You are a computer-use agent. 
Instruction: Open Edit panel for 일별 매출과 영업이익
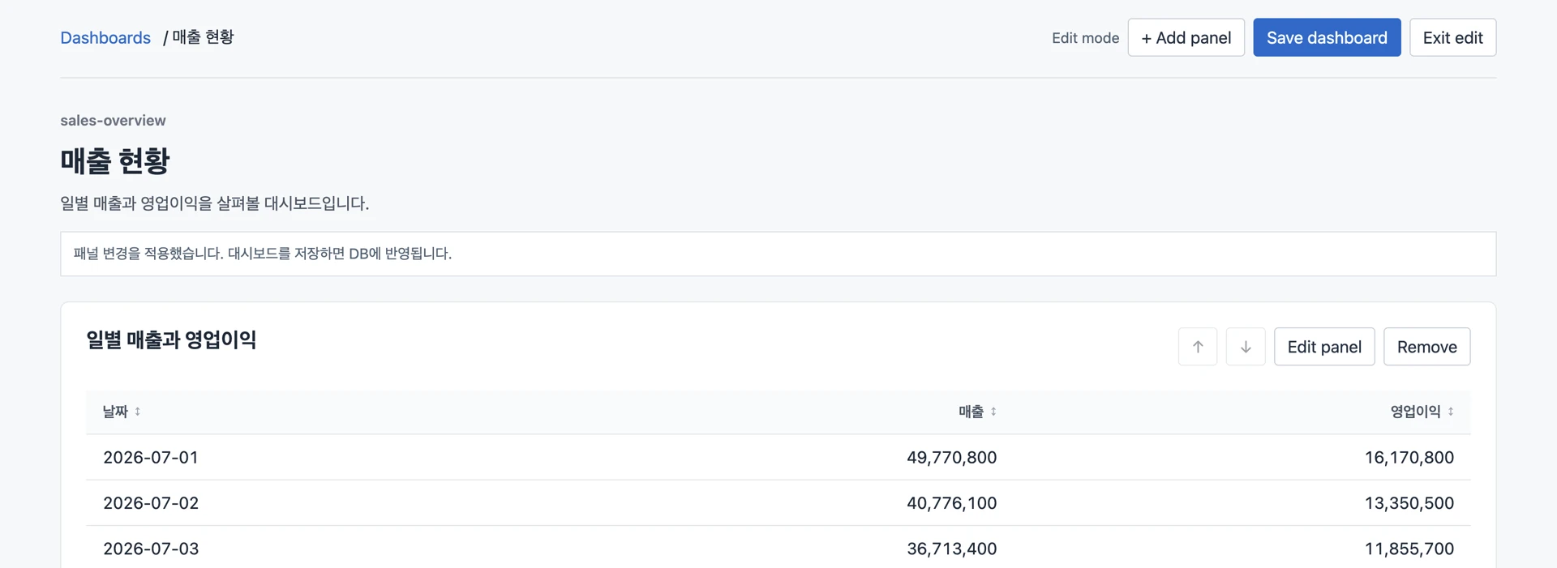coord(1324,347)
